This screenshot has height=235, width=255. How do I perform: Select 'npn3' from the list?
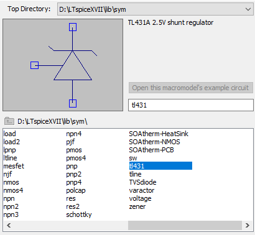tap(11, 214)
